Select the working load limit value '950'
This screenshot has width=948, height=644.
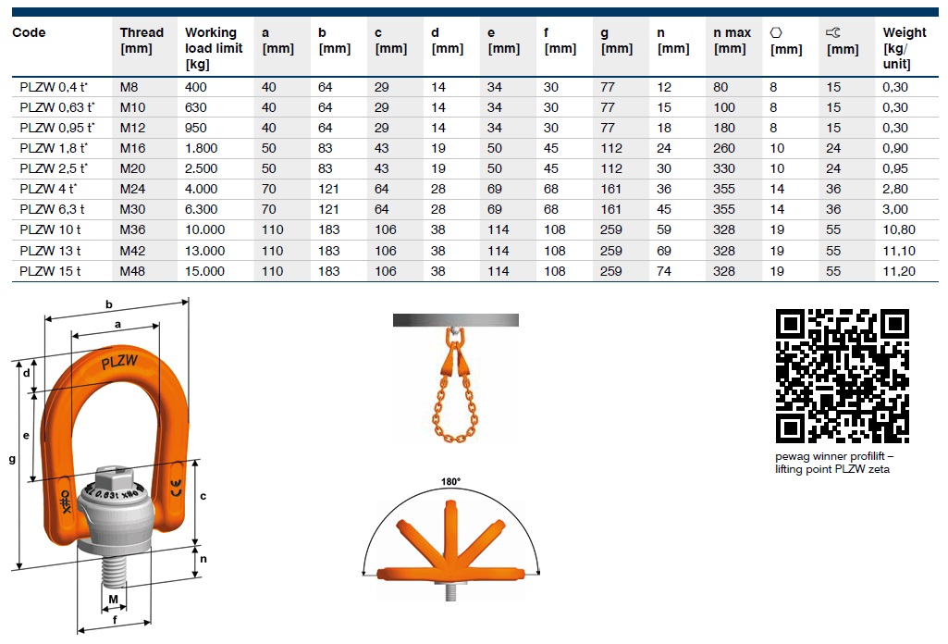click(x=196, y=129)
